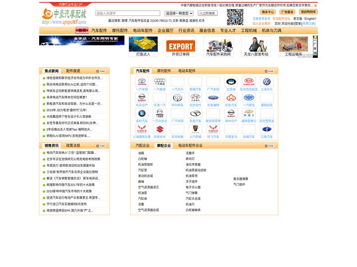The width and height of the screenshot is (357, 267).
Task: Open 注册商务会员 link
Action: click(261, 19)
